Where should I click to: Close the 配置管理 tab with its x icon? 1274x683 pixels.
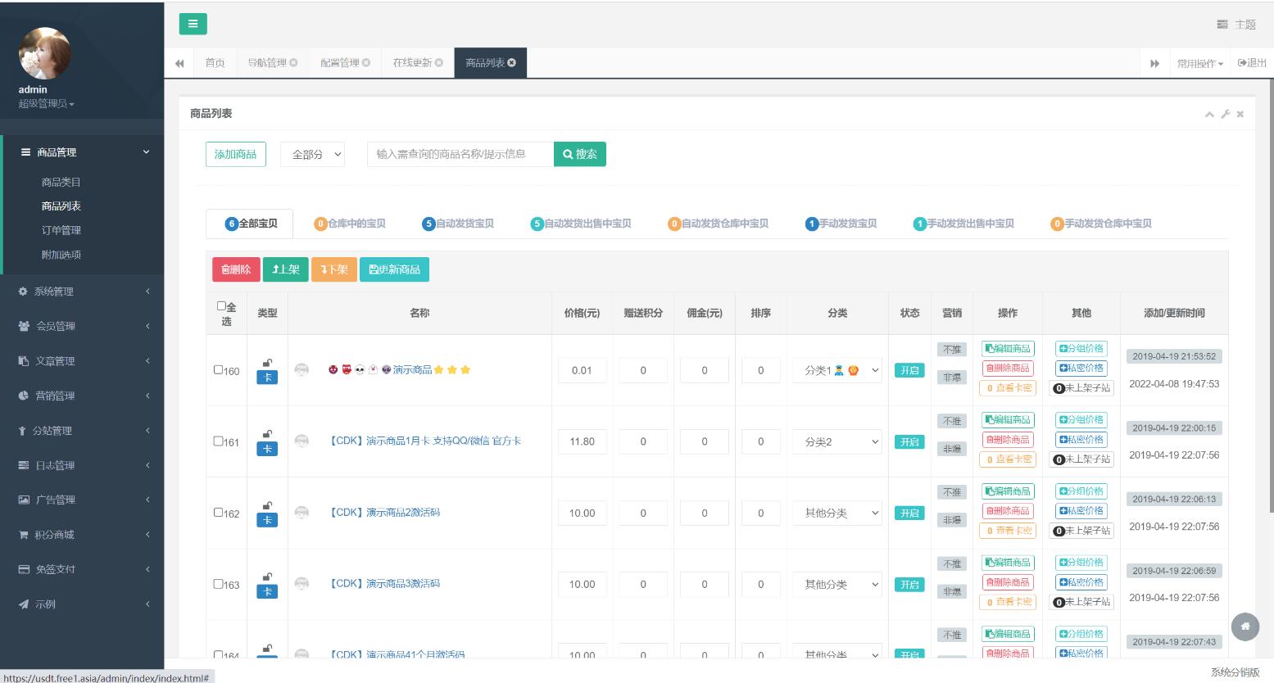pyautogui.click(x=366, y=63)
